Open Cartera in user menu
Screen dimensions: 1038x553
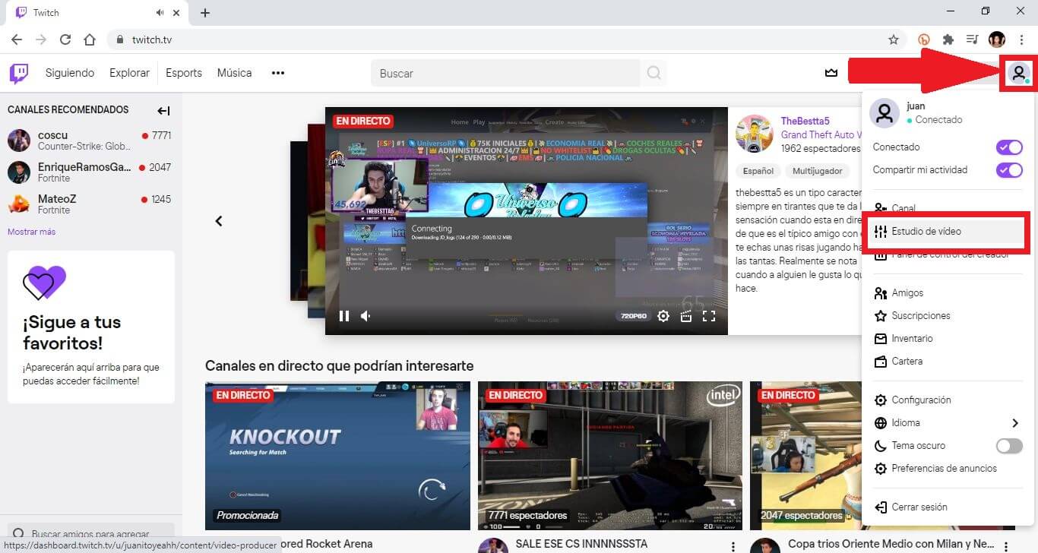[947, 361]
